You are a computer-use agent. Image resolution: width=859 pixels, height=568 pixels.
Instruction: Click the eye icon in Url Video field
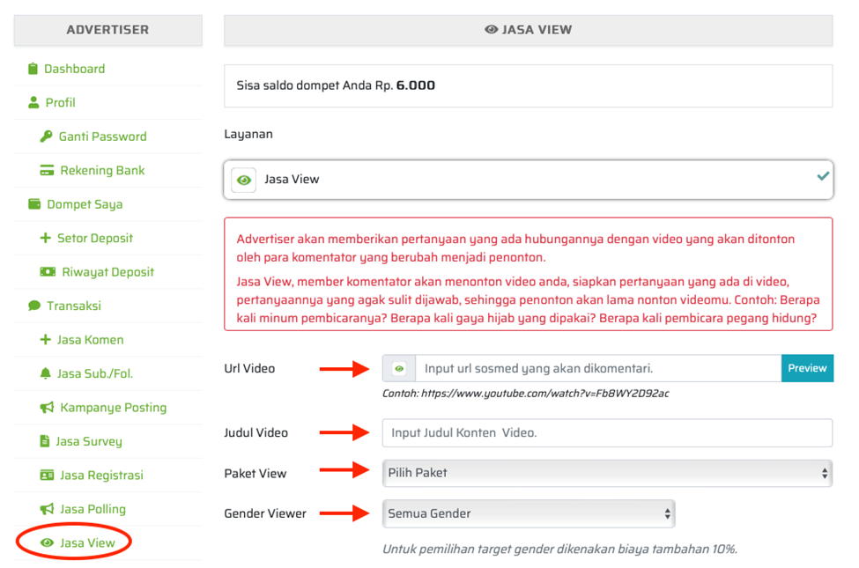[399, 368]
